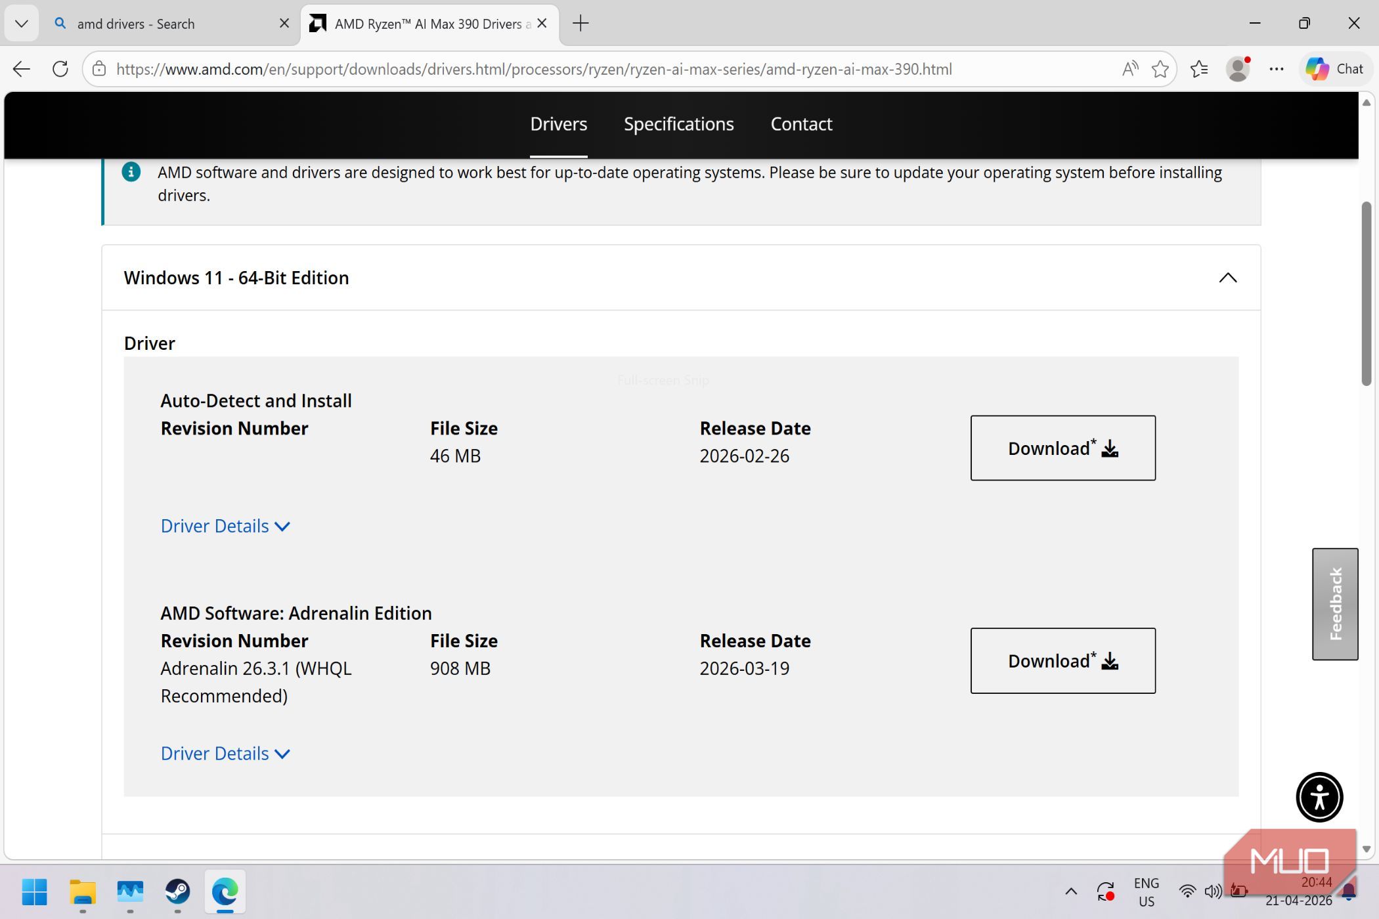Open a new browser tab

pyautogui.click(x=580, y=24)
